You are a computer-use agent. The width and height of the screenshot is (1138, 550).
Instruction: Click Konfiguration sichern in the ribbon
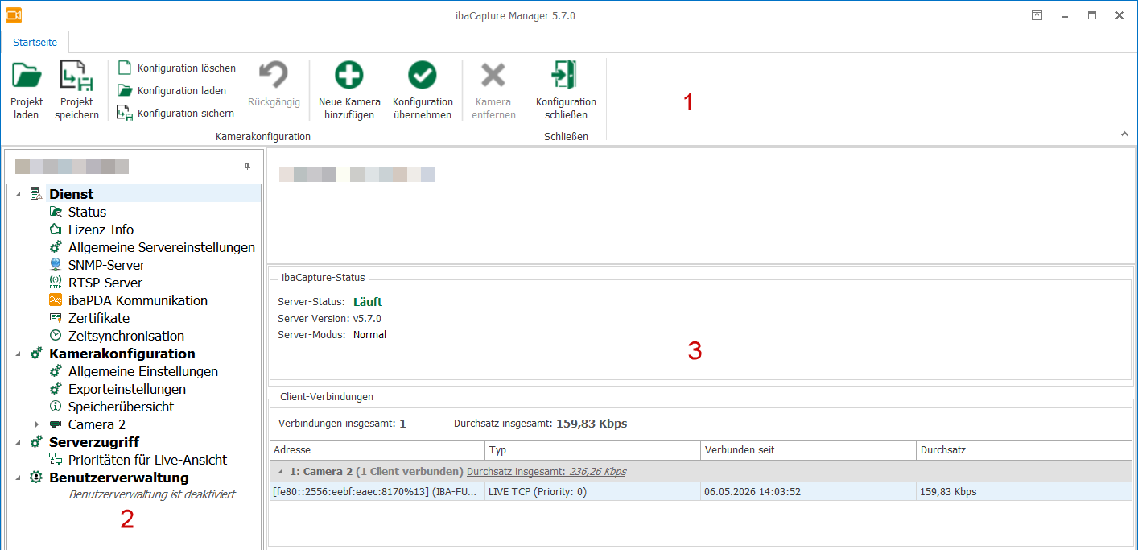(x=175, y=113)
